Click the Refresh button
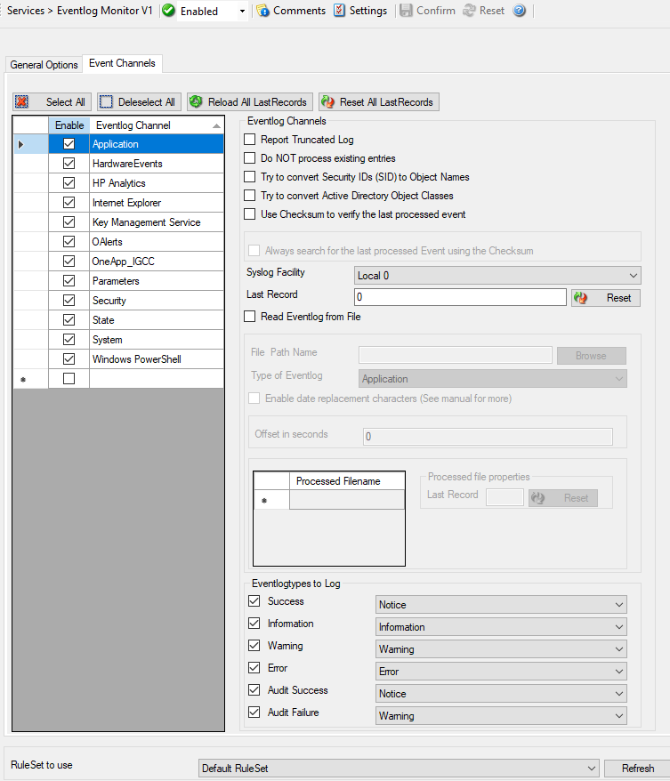The height and width of the screenshot is (781, 670). tap(637, 769)
